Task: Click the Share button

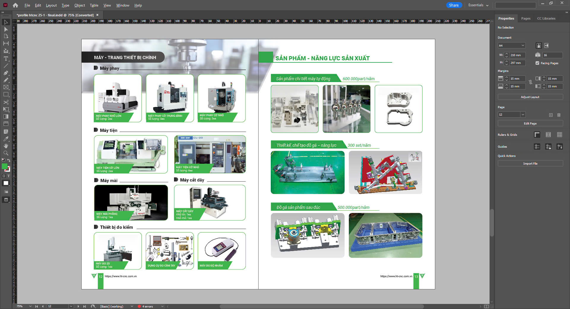Action: click(454, 5)
